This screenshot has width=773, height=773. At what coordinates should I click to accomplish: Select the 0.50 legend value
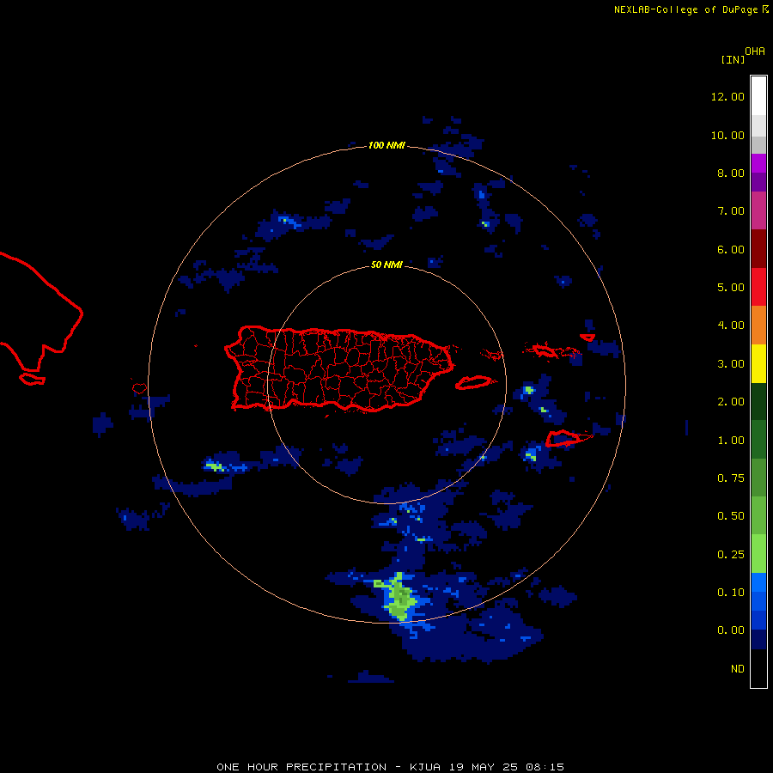click(731, 516)
